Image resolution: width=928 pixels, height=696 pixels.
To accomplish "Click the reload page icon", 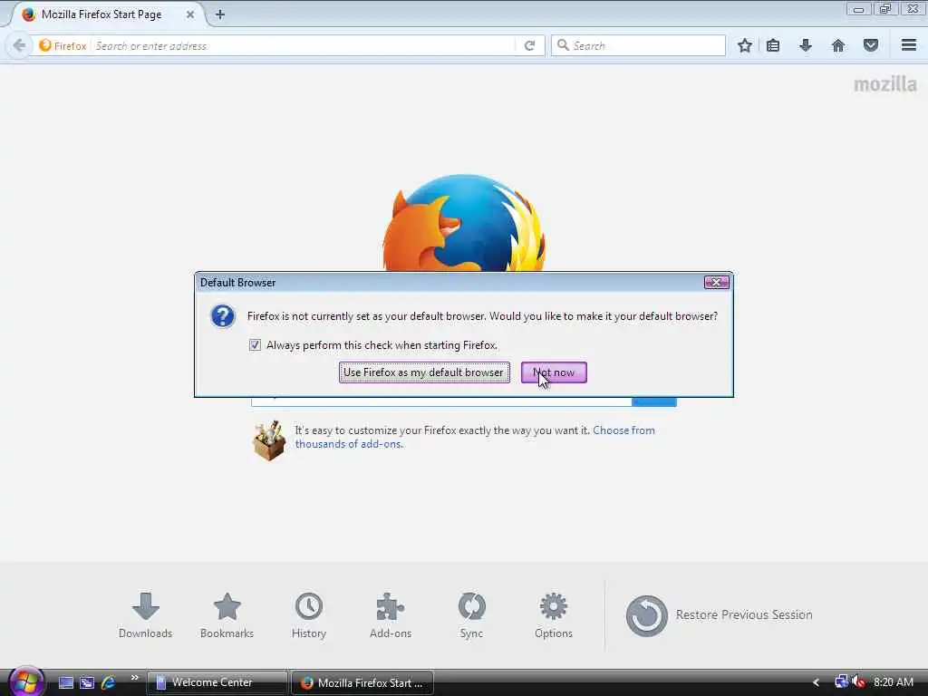I will pos(529,45).
